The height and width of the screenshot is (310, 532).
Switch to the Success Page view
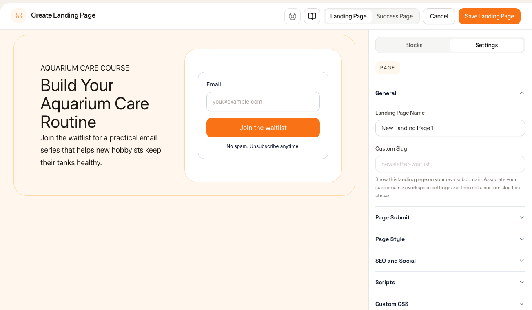[x=395, y=16]
